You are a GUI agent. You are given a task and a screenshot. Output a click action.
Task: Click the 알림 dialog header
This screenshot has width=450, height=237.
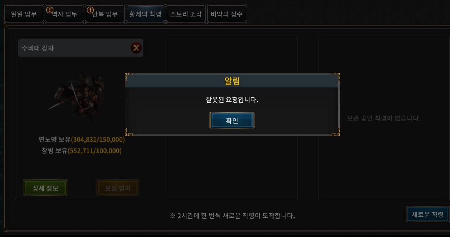[232, 81]
